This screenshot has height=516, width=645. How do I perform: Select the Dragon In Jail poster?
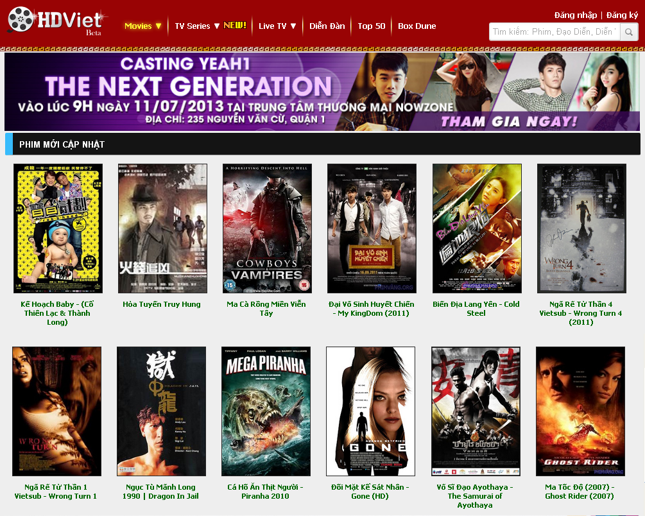pyautogui.click(x=161, y=411)
